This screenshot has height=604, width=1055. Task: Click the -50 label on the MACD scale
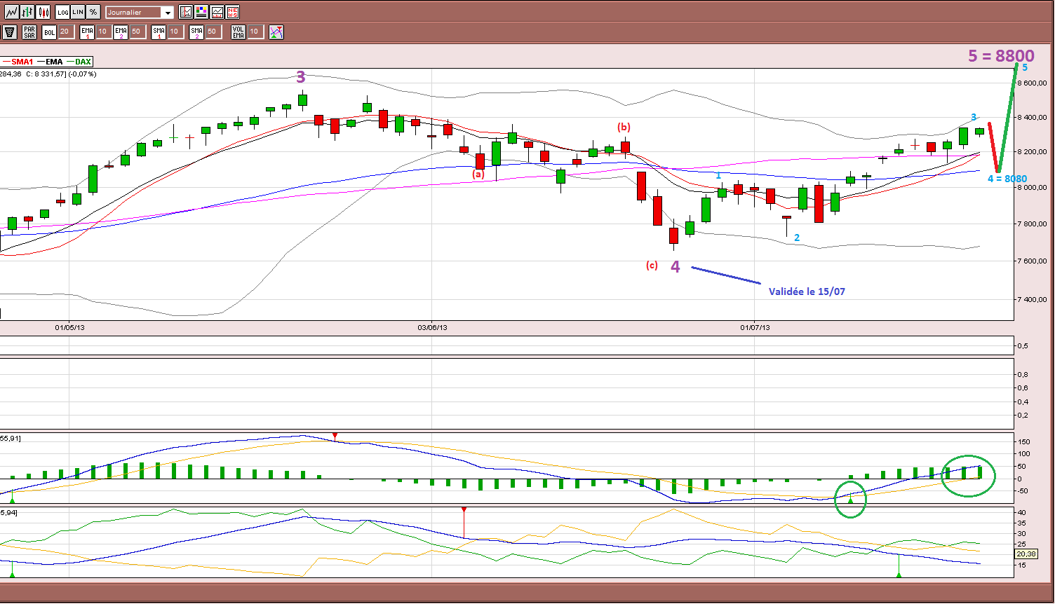(x=1023, y=491)
